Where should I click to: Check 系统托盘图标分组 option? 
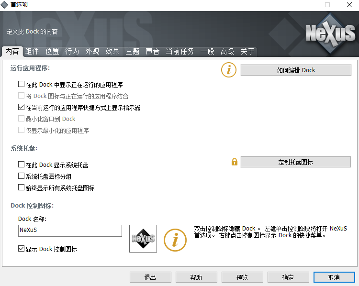tap(21, 176)
